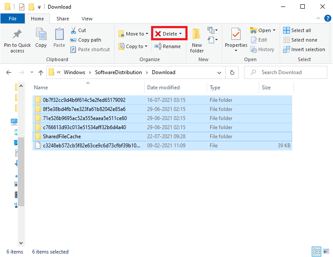Switch to details view layout
The image size is (333, 257).
click(x=316, y=252)
